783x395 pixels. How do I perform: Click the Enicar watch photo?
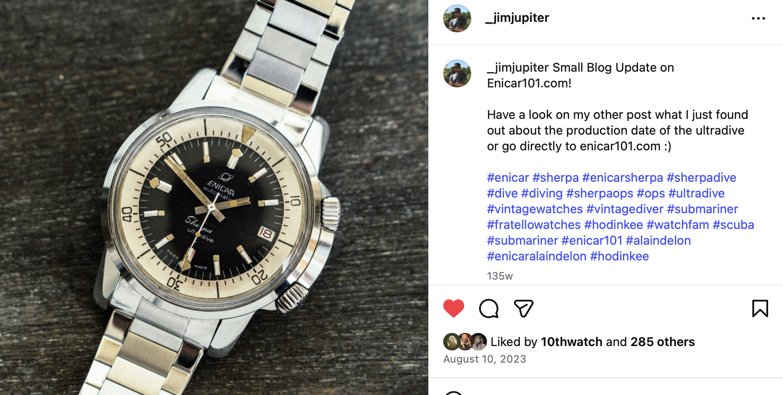(214, 197)
